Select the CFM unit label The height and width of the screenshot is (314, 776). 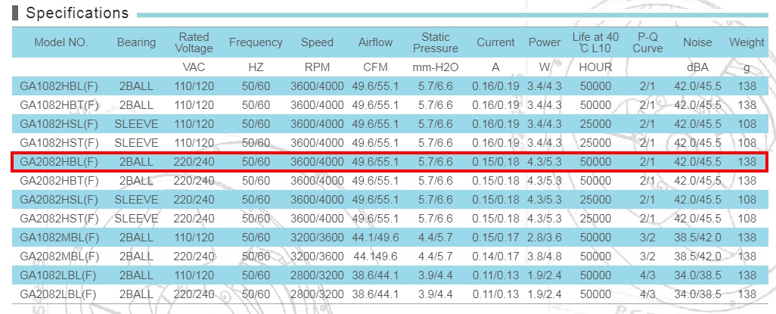[375, 67]
